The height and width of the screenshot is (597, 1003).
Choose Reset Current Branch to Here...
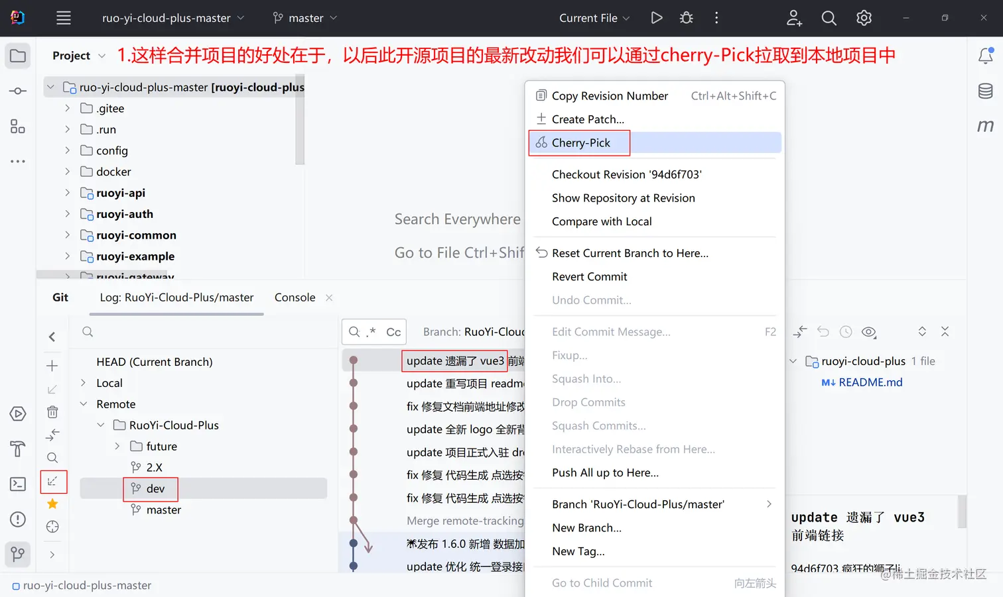pos(655,253)
